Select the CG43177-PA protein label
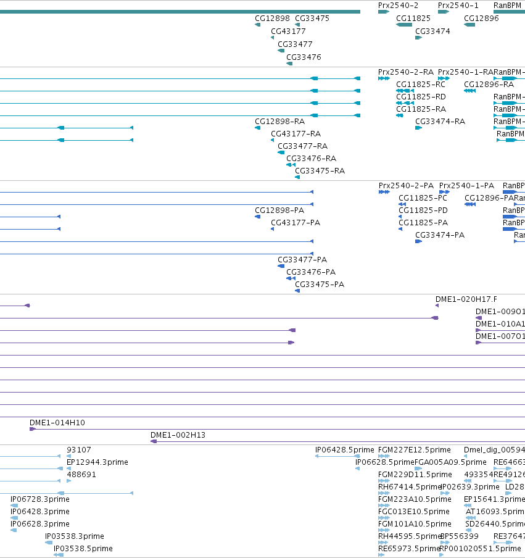Image resolution: width=525 pixels, height=558 pixels. 296,223
